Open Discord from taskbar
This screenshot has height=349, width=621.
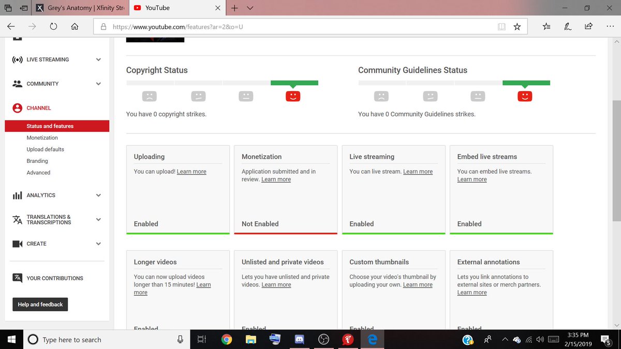click(299, 340)
